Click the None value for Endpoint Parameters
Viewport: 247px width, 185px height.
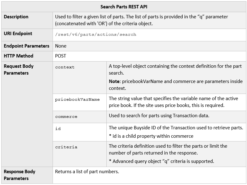(61, 46)
